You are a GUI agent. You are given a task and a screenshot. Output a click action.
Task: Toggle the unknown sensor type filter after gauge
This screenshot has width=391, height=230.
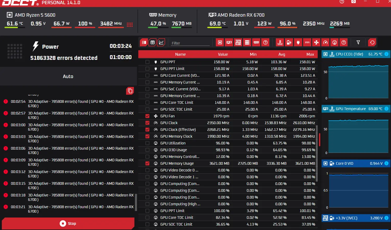tap(344, 42)
